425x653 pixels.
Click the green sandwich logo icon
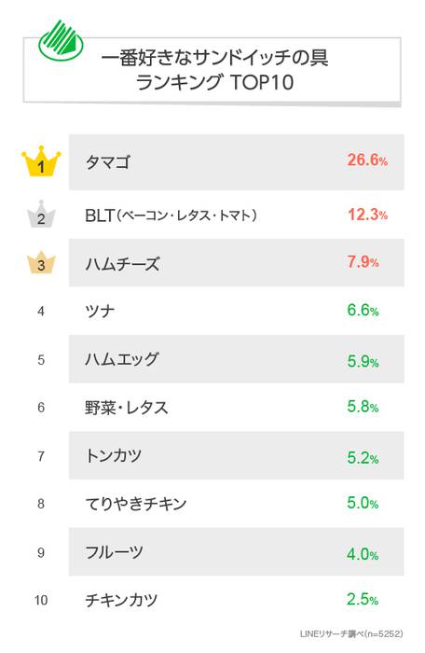[x=61, y=41]
